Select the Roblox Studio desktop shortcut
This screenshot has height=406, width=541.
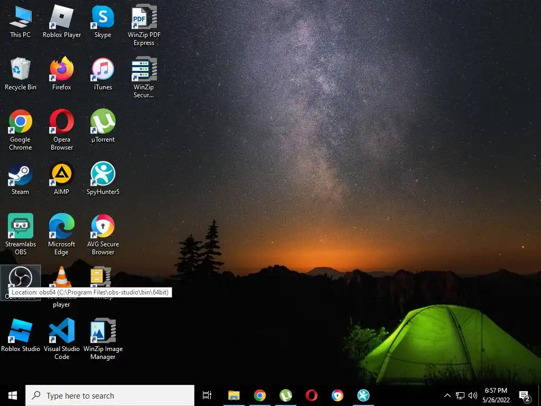click(21, 335)
